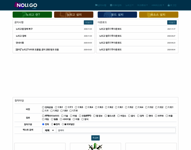Expand the 서버리스트 navigation dropdown

158,5
